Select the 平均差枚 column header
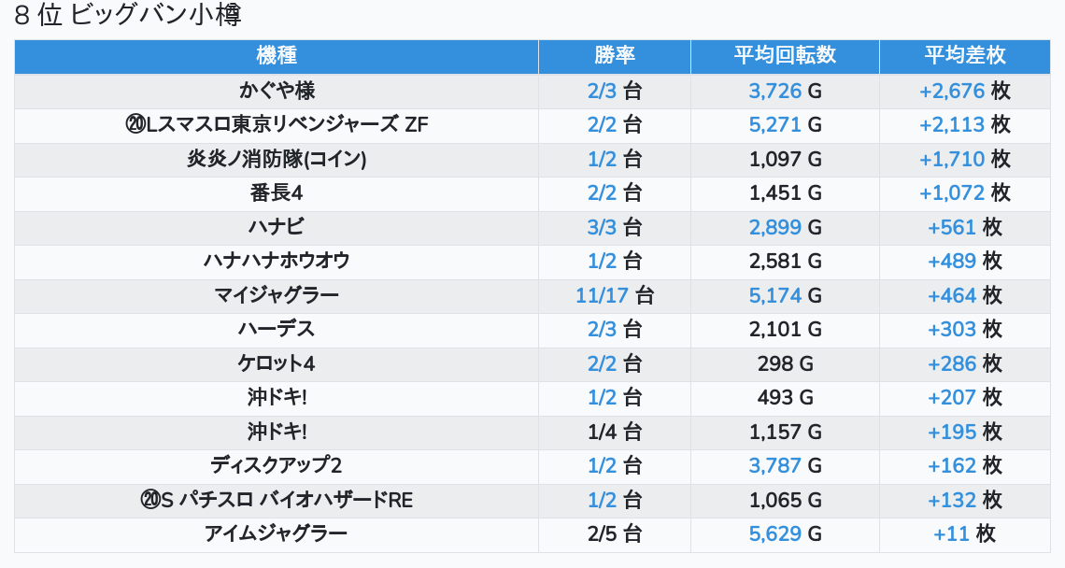 click(x=965, y=55)
